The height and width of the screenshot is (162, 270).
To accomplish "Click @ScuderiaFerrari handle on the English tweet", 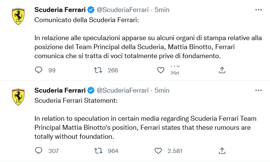I will point(123,90).
